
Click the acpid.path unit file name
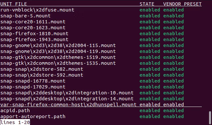[15, 111]
